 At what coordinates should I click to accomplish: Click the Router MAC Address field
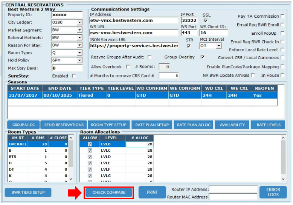point(233,197)
